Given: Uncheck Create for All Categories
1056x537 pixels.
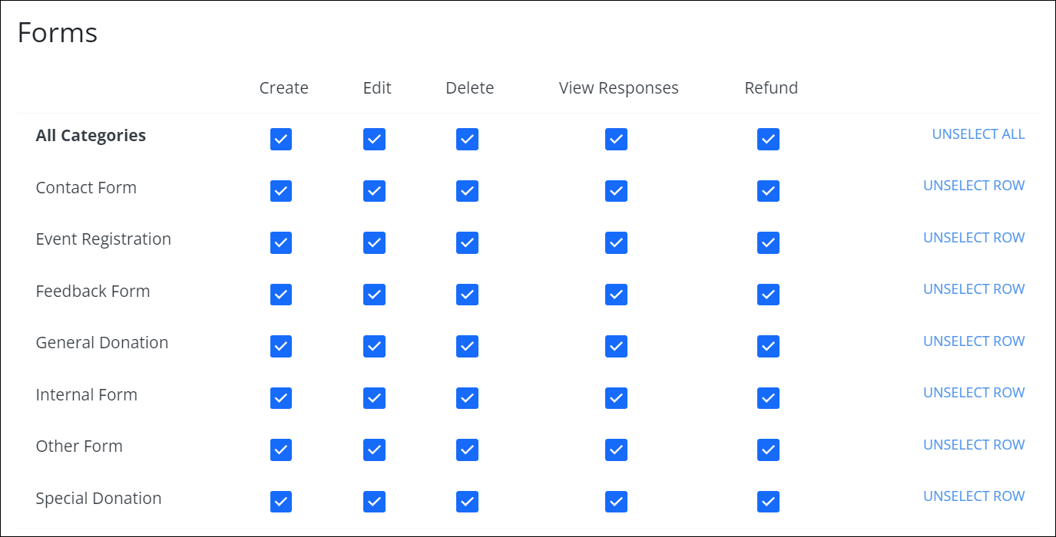Looking at the screenshot, I should pyautogui.click(x=281, y=139).
